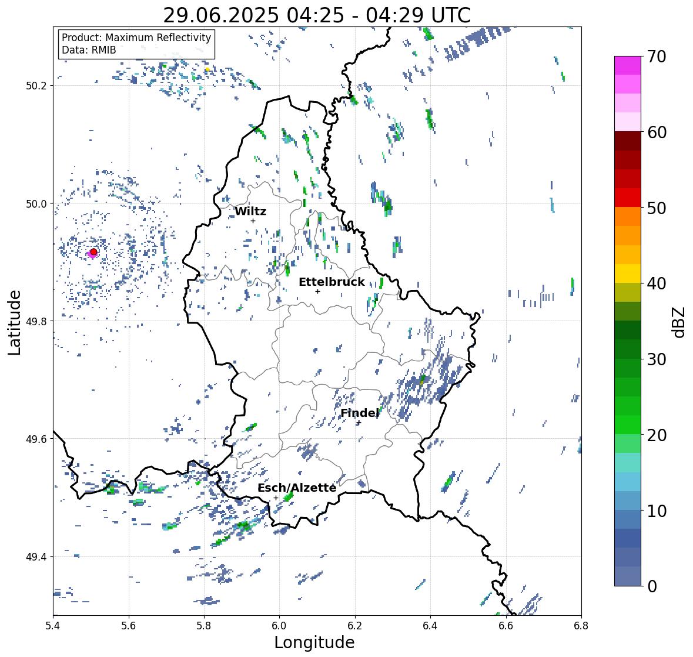Click the 'Data: RMIB' text

89,50
